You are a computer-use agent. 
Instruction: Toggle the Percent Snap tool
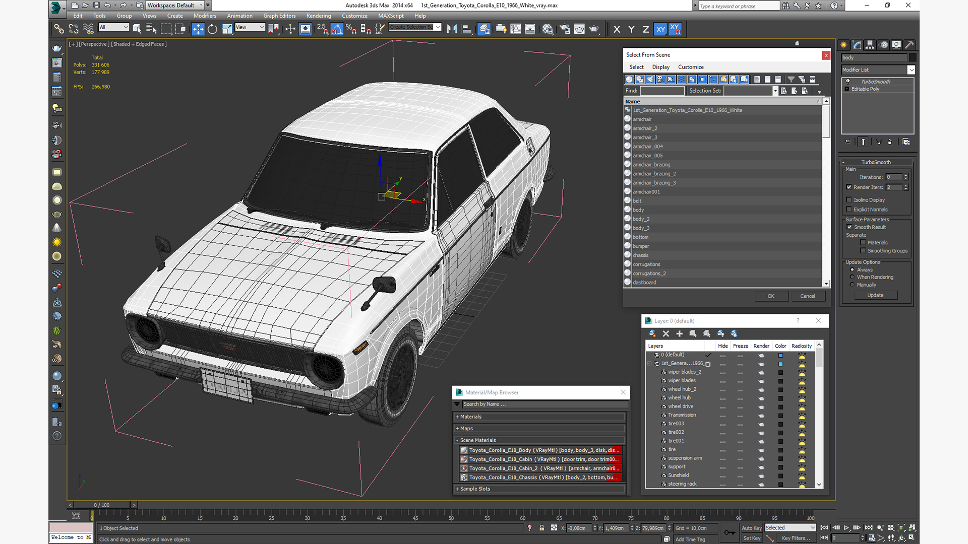[351, 29]
